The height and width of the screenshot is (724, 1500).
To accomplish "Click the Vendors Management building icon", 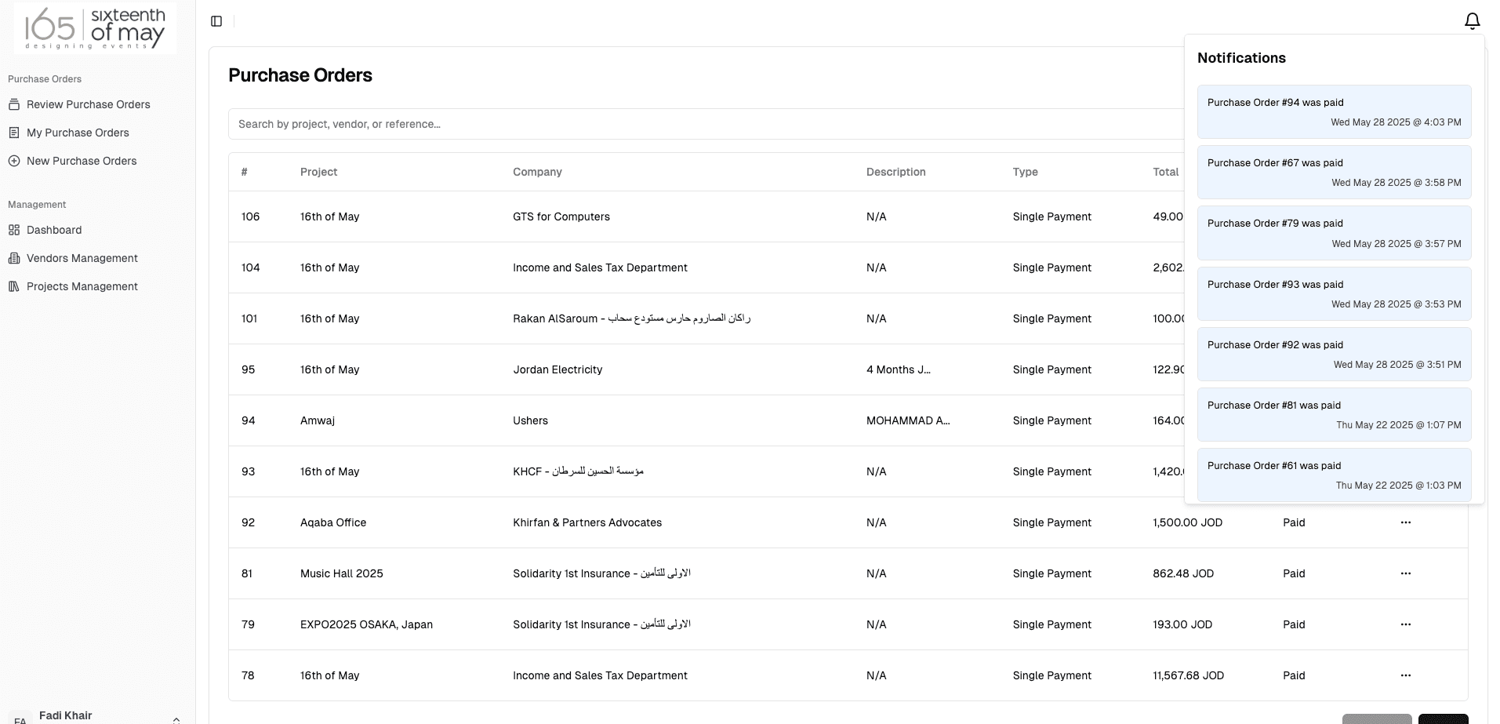I will 14,258.
